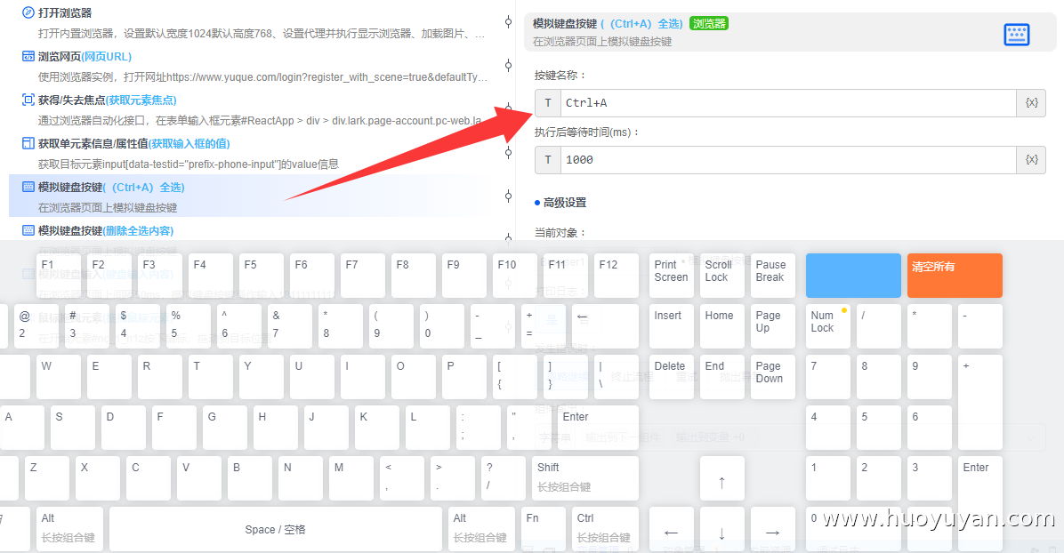Image resolution: width=1064 pixels, height=553 pixels.
Task: Click the Insert key
Action: (671, 326)
